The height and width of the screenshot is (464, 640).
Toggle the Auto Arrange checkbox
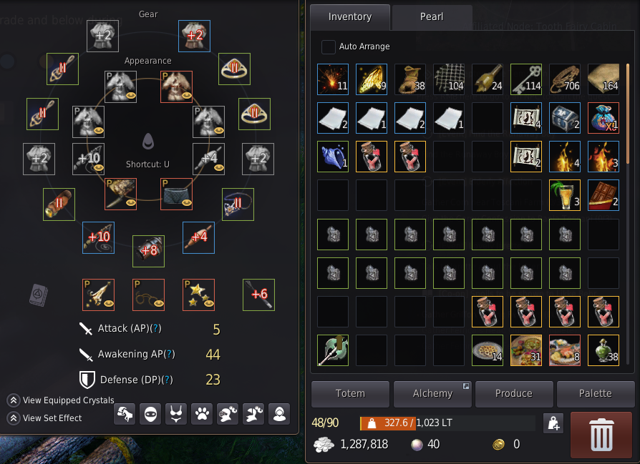[328, 47]
